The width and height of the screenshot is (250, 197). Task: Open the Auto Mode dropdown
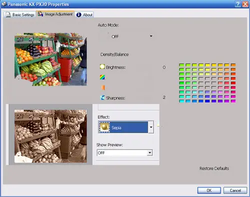(151, 36)
